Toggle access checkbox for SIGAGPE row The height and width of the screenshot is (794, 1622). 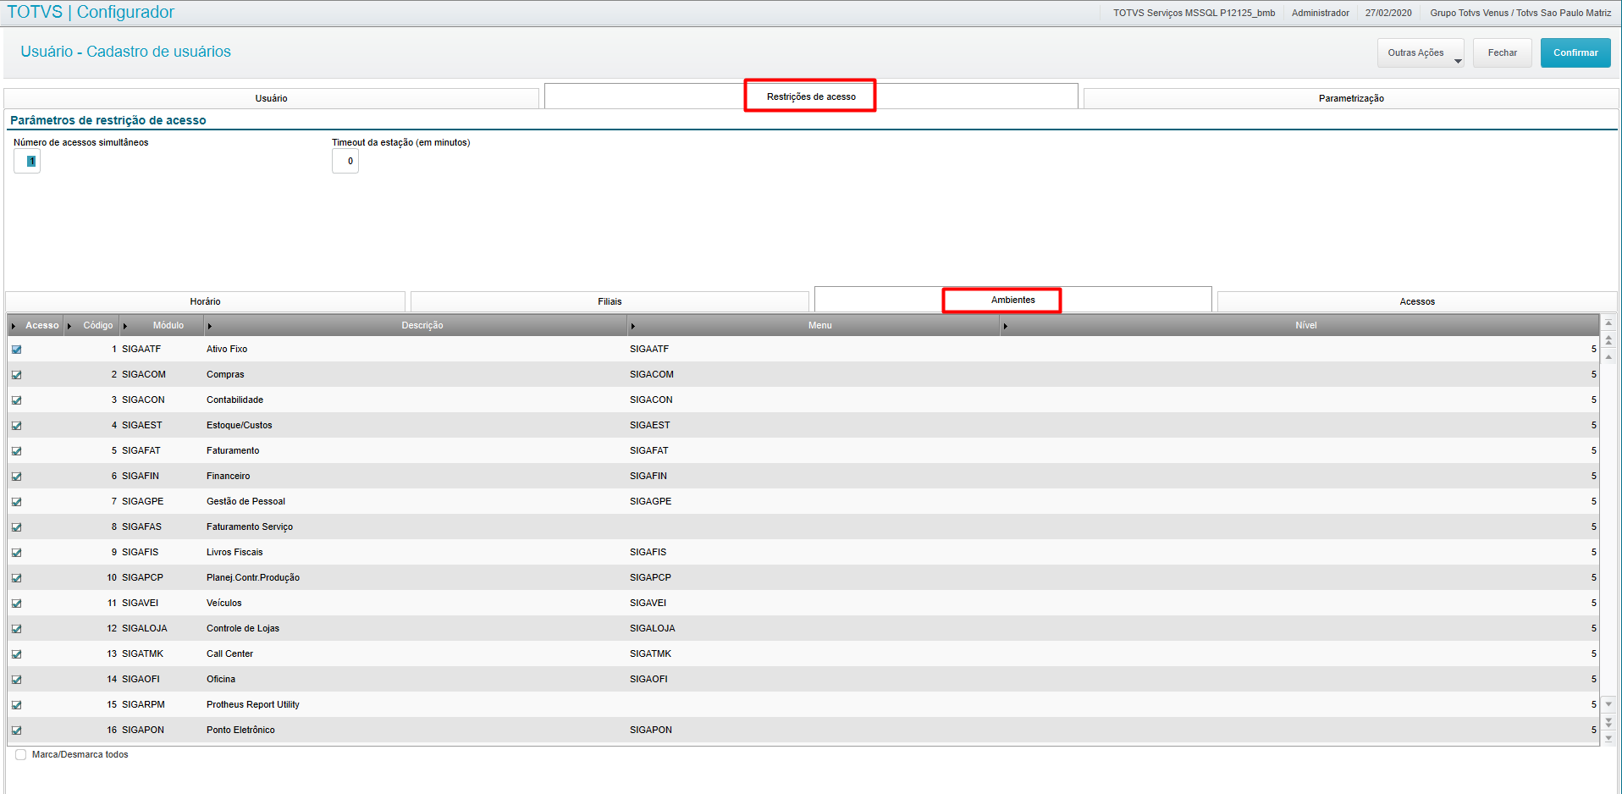[x=17, y=502]
